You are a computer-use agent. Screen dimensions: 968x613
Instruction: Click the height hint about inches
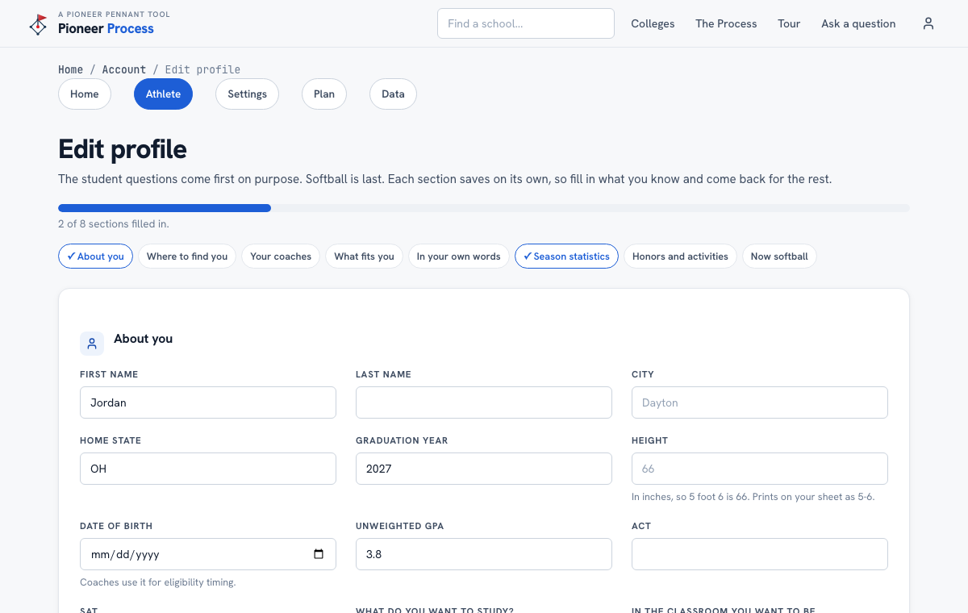(753, 497)
